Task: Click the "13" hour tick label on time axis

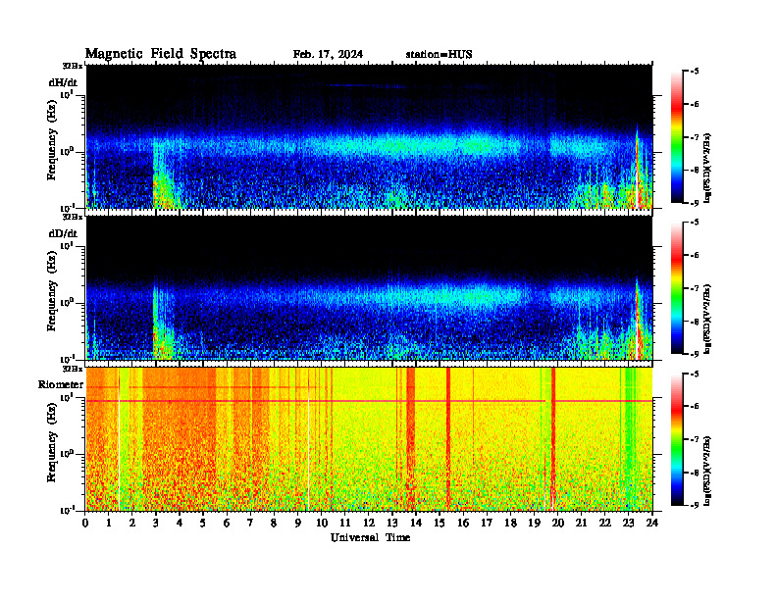Action: [x=392, y=523]
